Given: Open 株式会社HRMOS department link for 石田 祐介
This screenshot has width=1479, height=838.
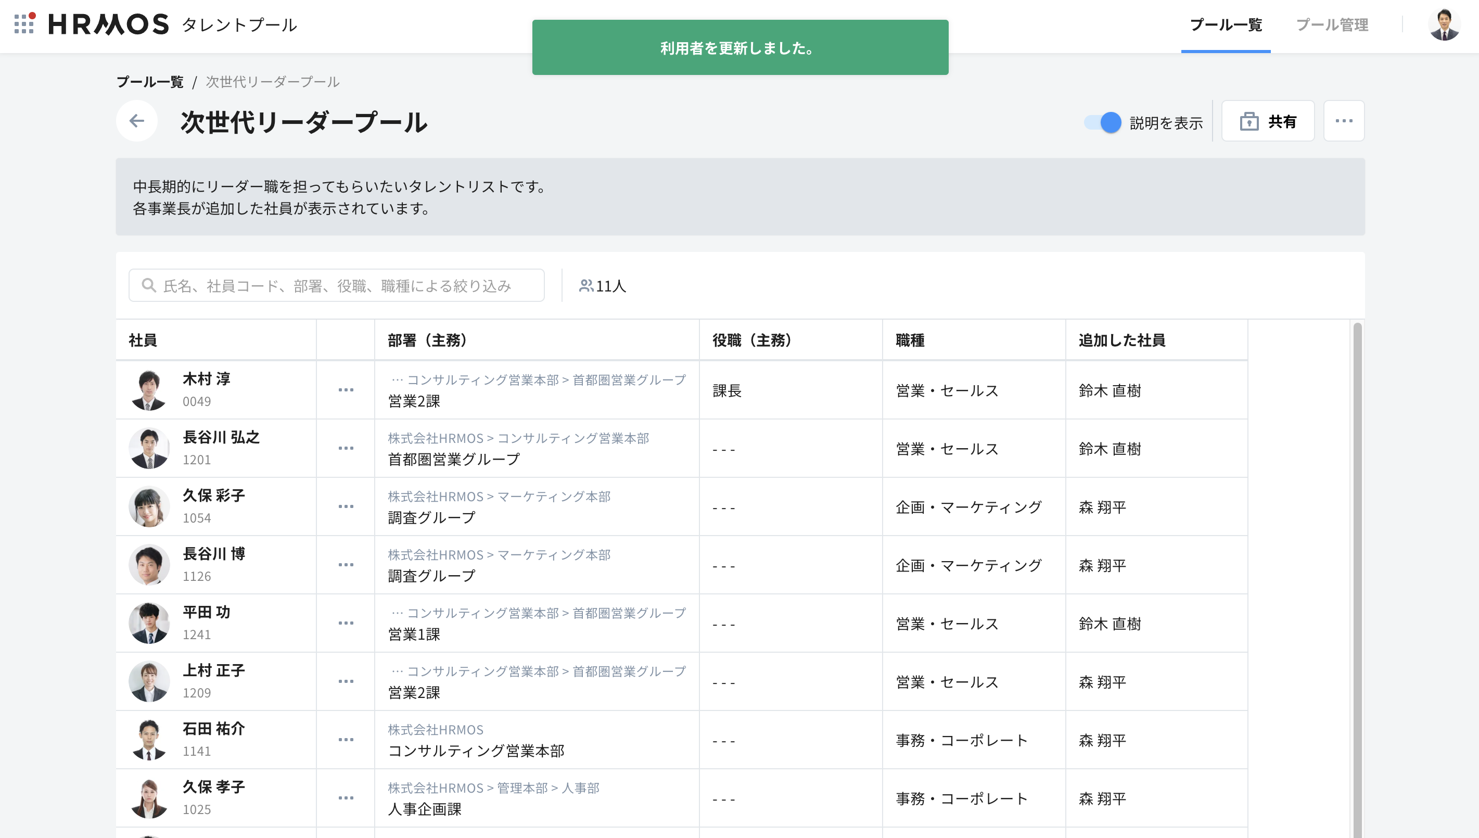Looking at the screenshot, I should click(436, 730).
